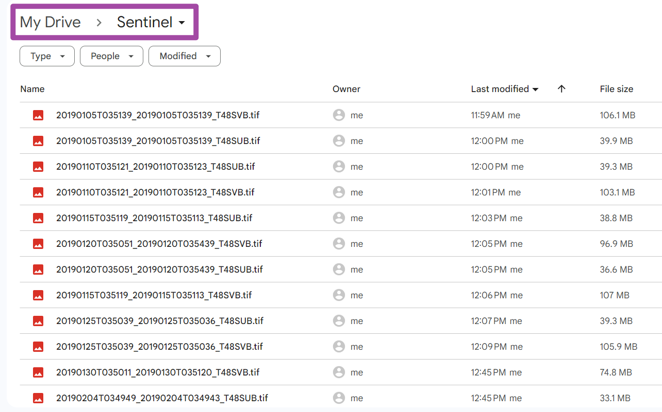Image resolution: width=662 pixels, height=412 pixels.
Task: Click image icon of 20190125T035039 T48SUB.tif
Action: (x=38, y=321)
